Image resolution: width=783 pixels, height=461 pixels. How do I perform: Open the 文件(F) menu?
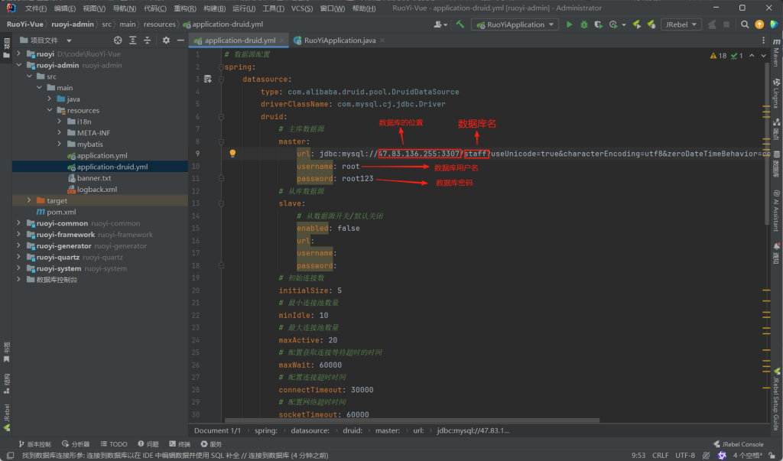point(35,8)
